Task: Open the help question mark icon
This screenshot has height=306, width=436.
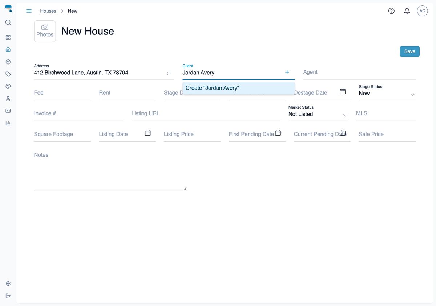Action: click(391, 11)
